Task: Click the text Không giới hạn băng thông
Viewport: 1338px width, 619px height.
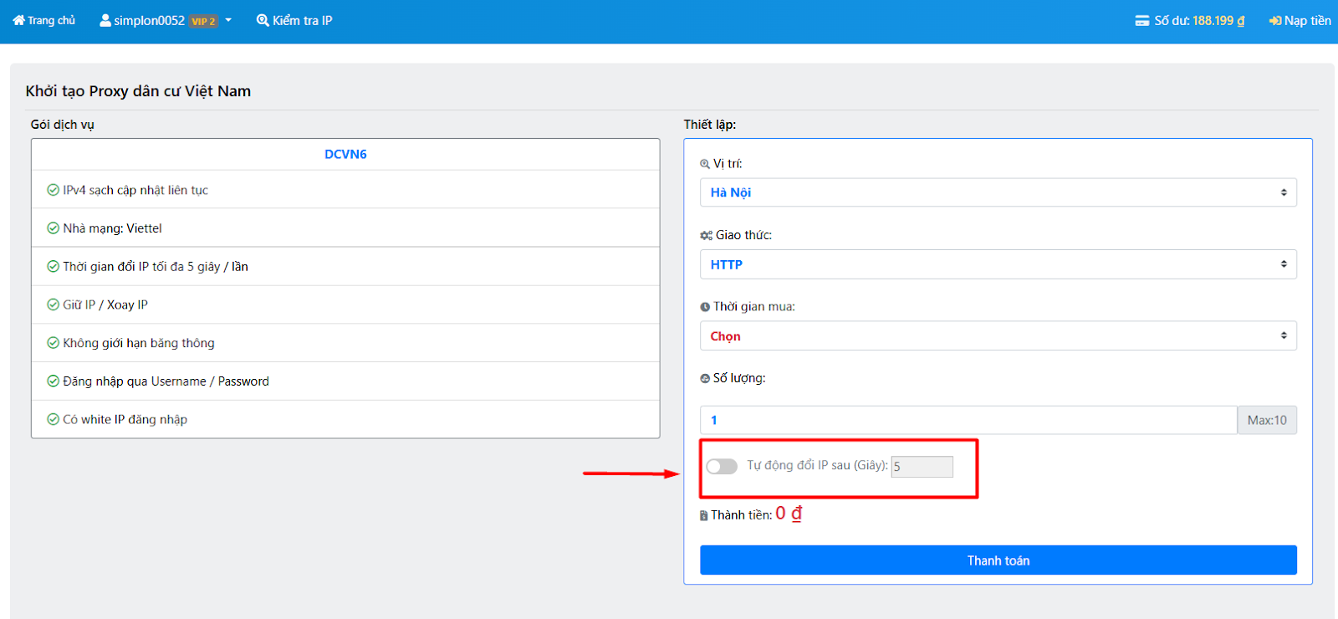Action: pyautogui.click(x=139, y=343)
